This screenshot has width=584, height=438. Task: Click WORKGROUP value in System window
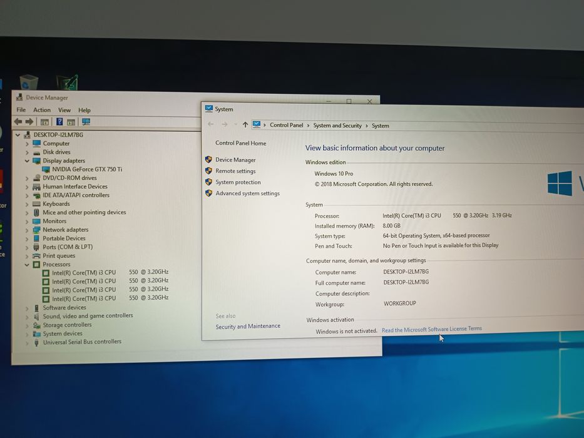[x=399, y=303]
